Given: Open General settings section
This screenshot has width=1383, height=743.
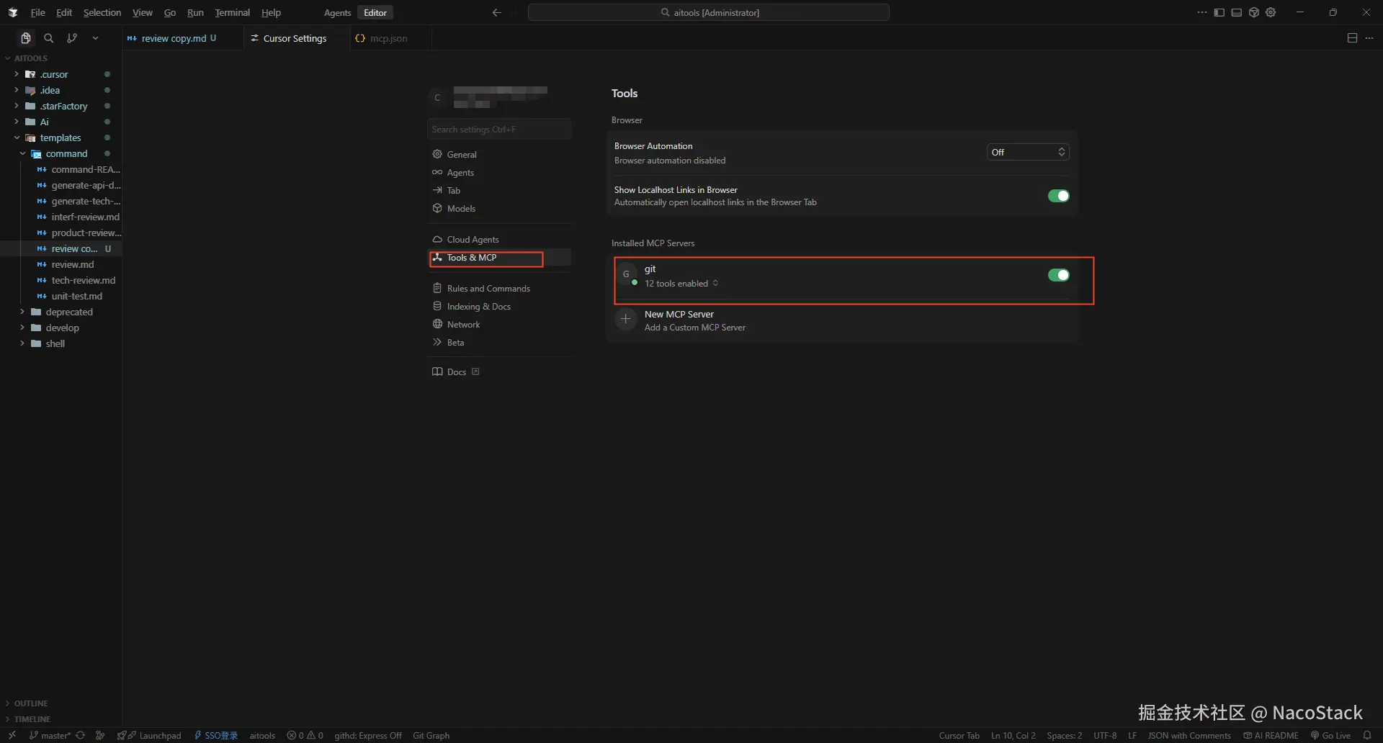Looking at the screenshot, I should (499, 154).
